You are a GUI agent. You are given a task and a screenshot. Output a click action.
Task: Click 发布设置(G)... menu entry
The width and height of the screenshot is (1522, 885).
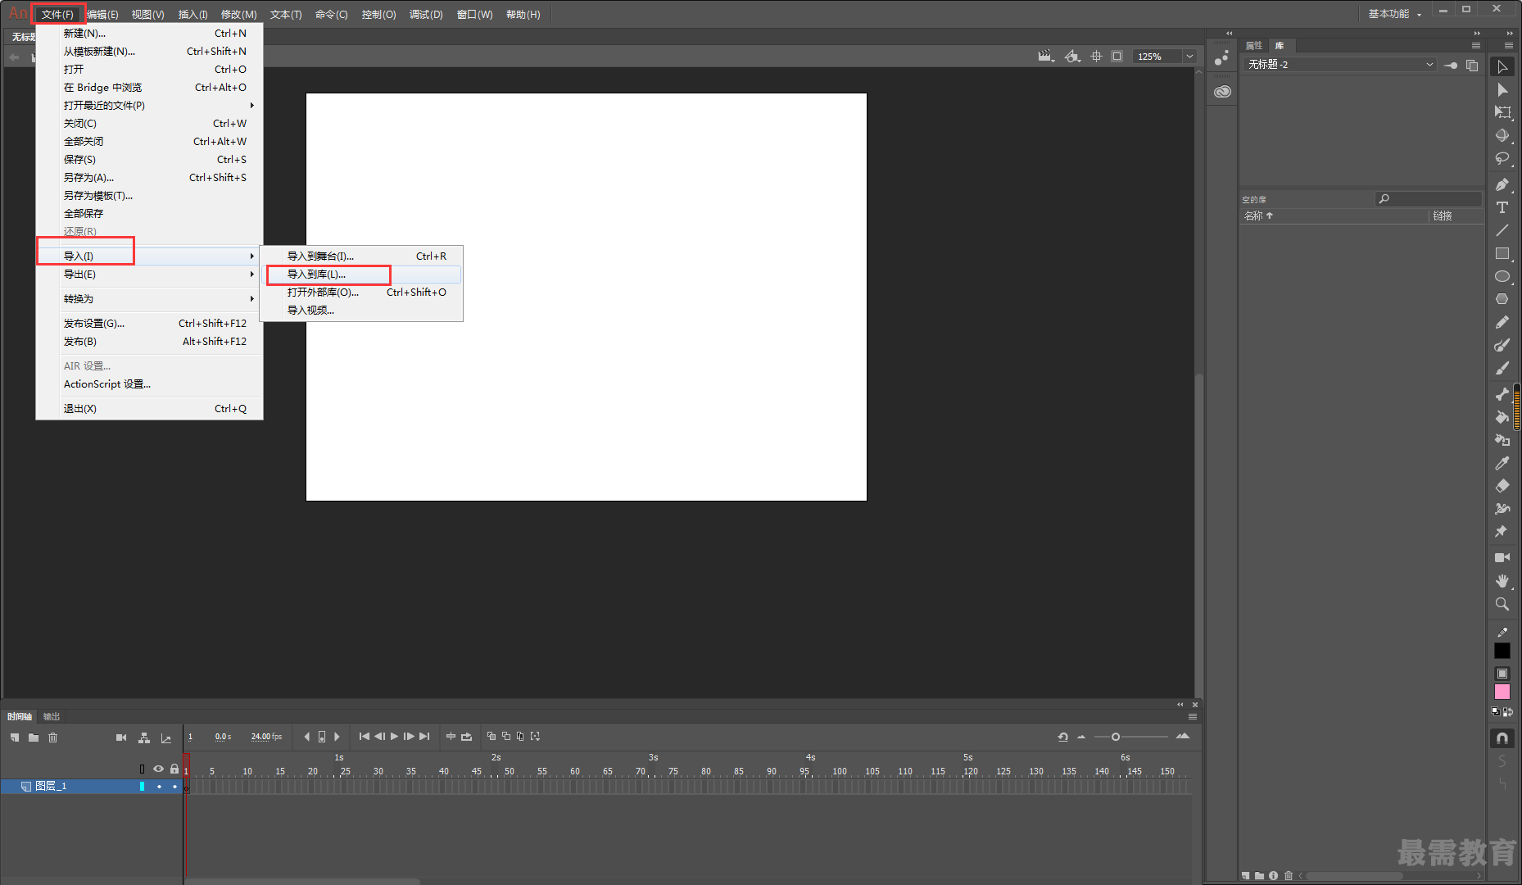click(x=149, y=324)
